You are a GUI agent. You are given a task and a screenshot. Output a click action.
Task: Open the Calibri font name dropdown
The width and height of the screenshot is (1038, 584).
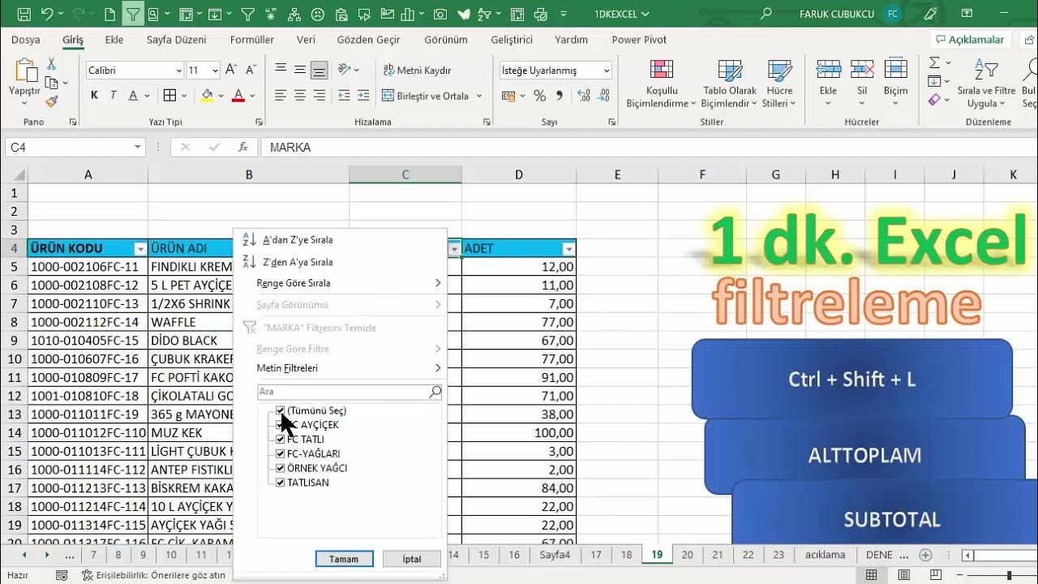click(179, 71)
